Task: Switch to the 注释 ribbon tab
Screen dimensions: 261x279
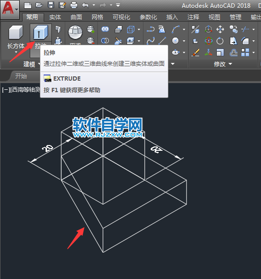Action: (x=193, y=17)
